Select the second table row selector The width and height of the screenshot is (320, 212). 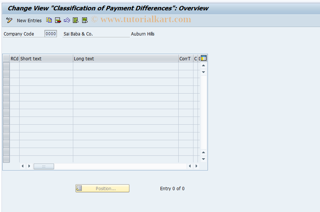(6, 74)
